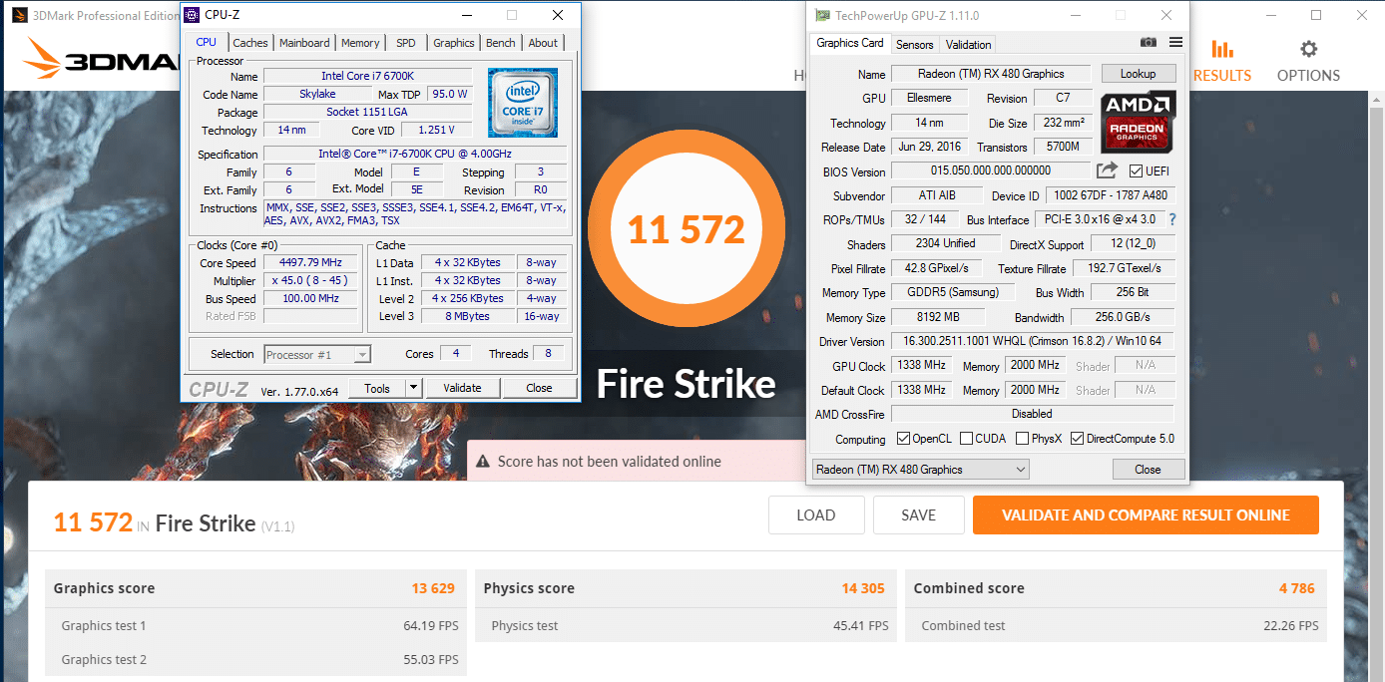
Task: Switch to the CPU-Z Memory tab
Action: tap(360, 43)
